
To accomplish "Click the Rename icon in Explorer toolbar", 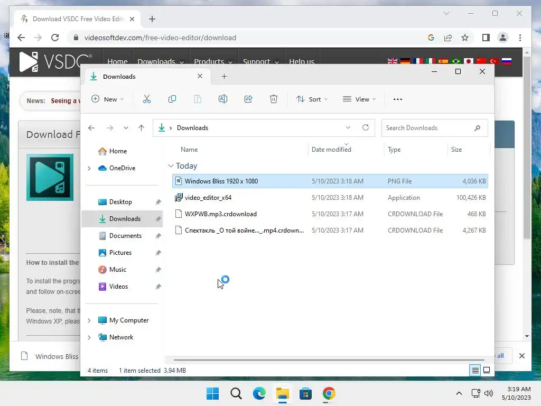I will (223, 99).
